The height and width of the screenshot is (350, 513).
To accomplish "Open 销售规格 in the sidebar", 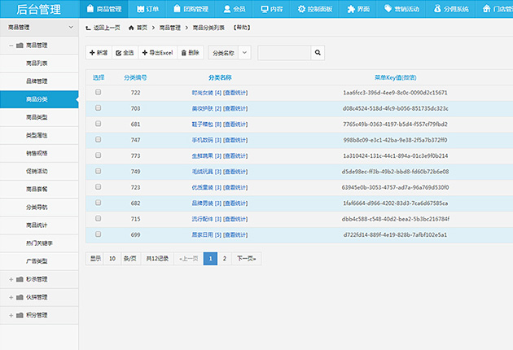I will 39,153.
